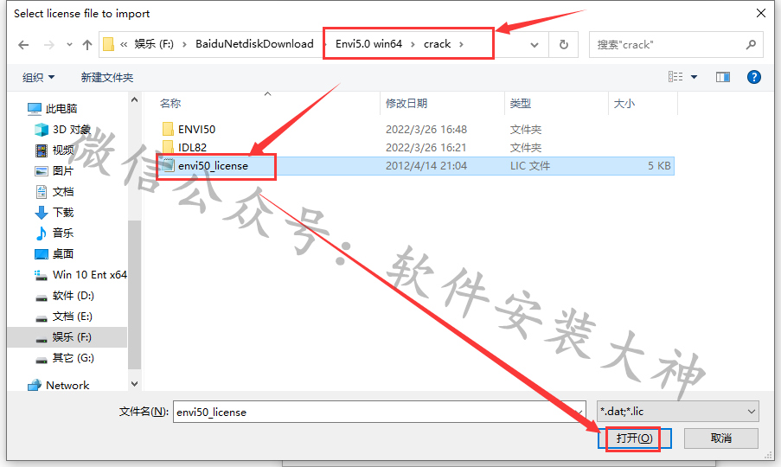Click the search magnifier icon
Screen dimensions: 781x467
[x=751, y=45]
